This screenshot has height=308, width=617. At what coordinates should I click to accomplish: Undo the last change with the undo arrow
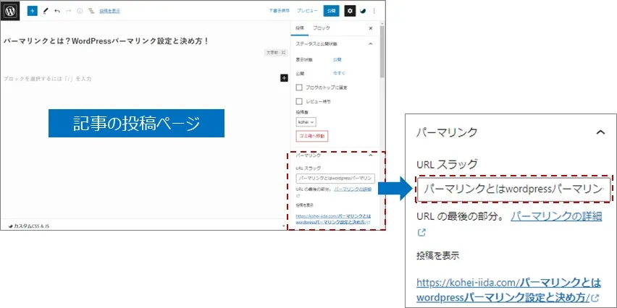pos(57,11)
